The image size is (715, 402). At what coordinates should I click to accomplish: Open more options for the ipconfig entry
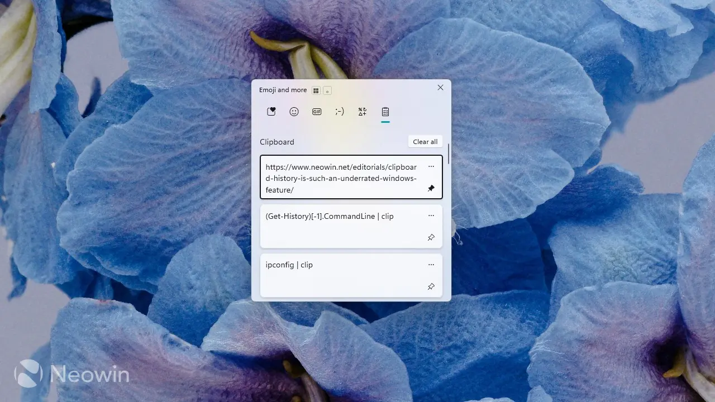click(x=431, y=265)
